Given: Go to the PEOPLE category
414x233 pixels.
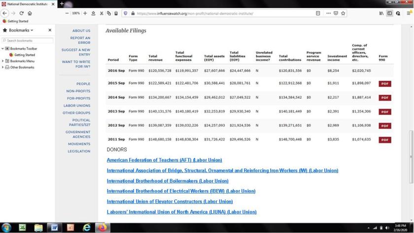Looking at the screenshot, I should pyautogui.click(x=83, y=84).
